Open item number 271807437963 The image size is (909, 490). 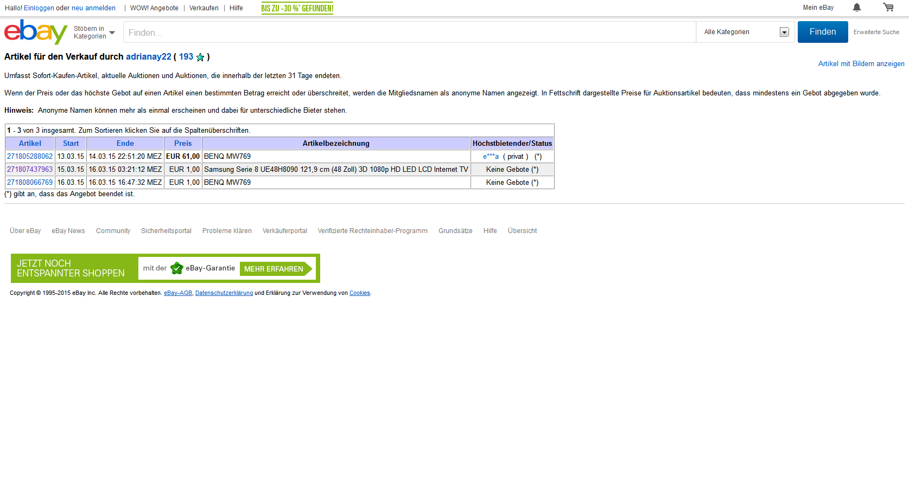pyautogui.click(x=30, y=170)
